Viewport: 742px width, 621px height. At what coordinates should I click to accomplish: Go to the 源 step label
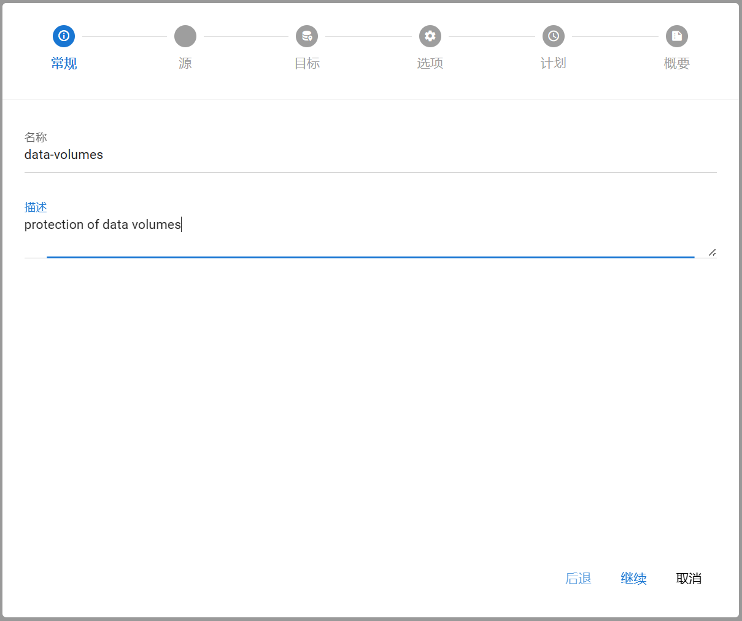(185, 63)
